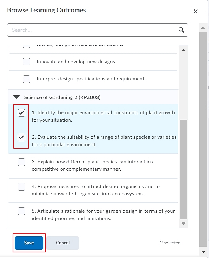Click the outer dialog scrollbar track

[203, 140]
